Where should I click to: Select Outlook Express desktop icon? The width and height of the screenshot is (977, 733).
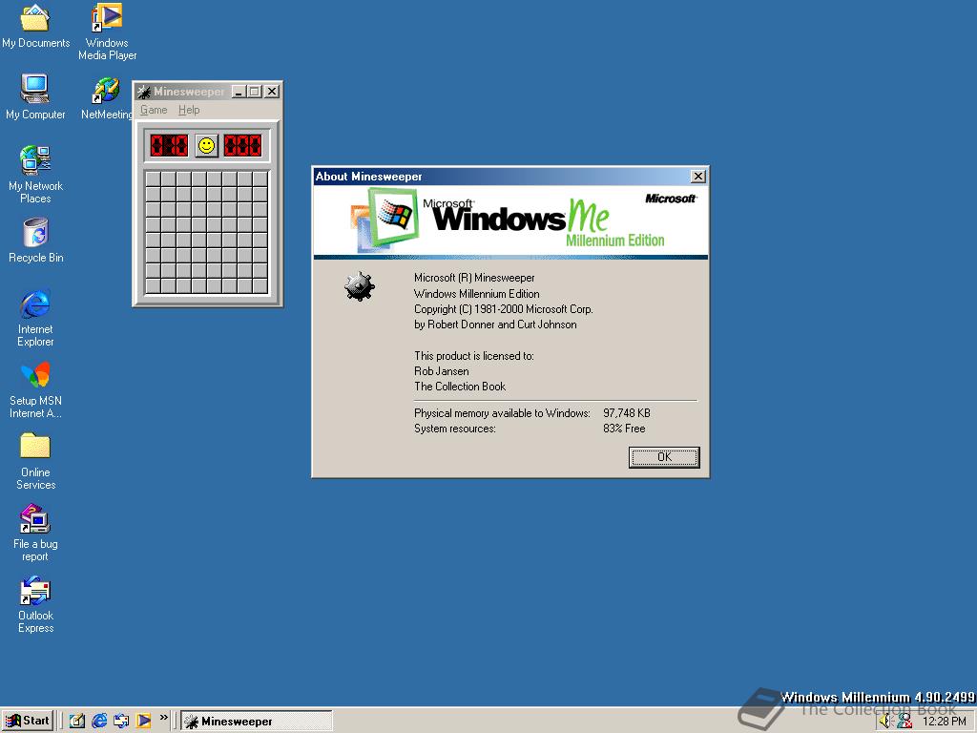[x=35, y=604]
